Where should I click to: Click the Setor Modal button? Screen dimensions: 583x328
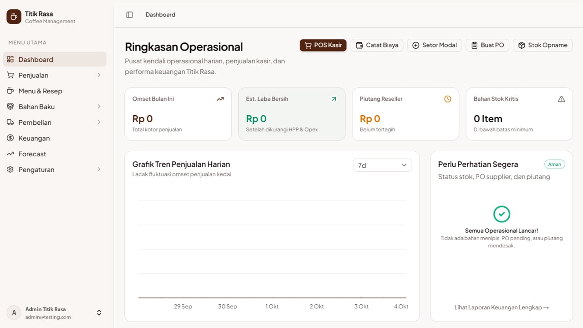pos(435,45)
